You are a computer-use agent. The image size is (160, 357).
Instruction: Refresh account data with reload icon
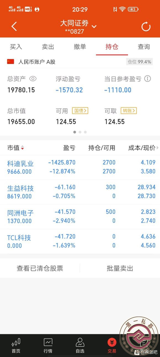pyautogui.click(x=146, y=27)
